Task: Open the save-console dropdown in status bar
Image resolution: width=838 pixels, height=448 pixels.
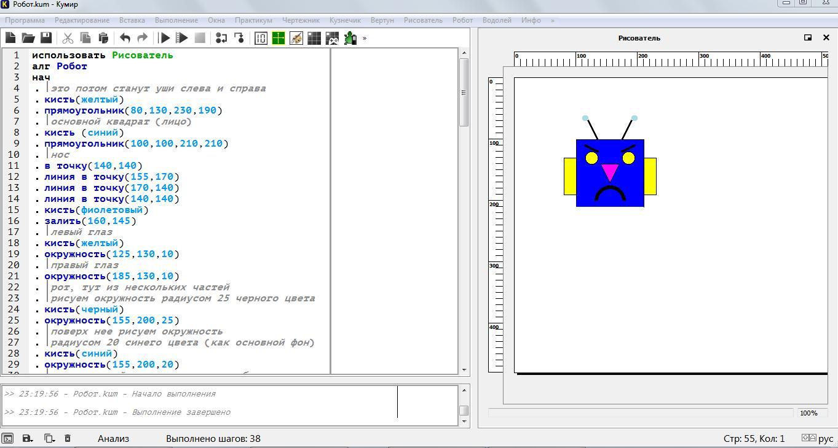Action: point(28,438)
